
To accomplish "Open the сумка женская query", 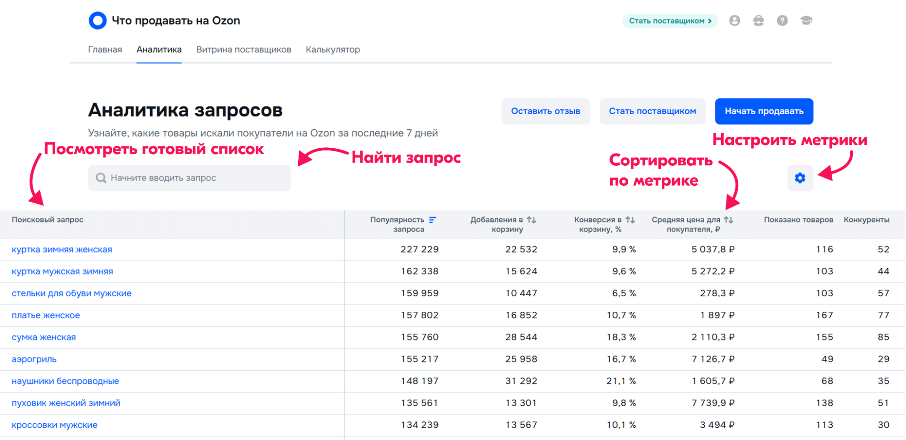I will click(44, 337).
